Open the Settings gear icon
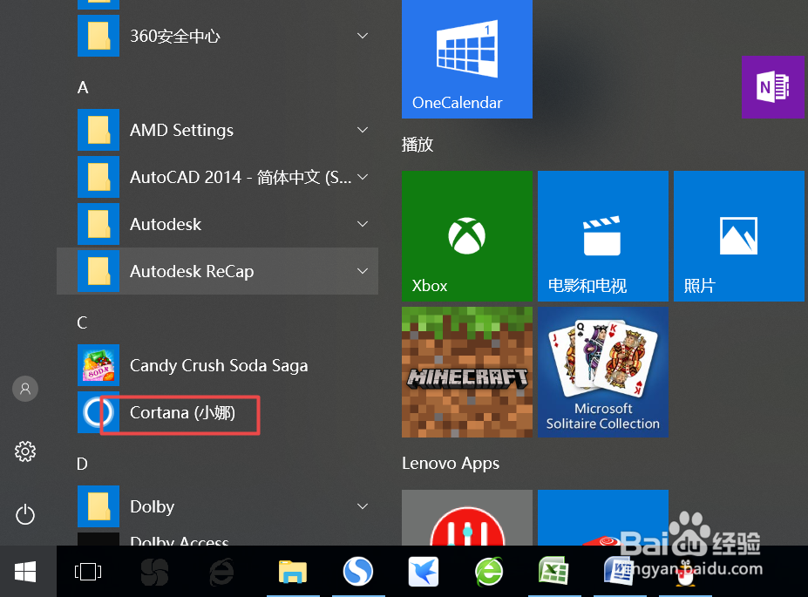 point(25,451)
